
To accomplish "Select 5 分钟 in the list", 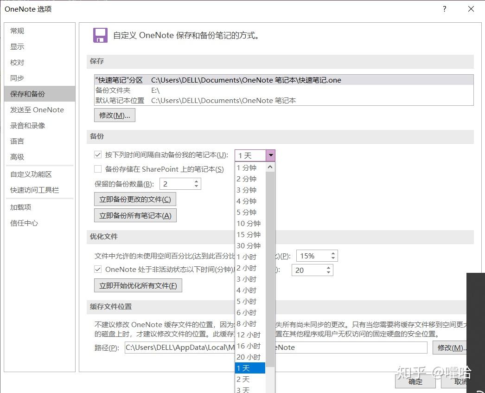I will click(x=250, y=213).
